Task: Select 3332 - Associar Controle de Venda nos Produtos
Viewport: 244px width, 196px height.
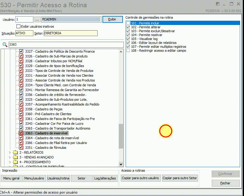Action: pos(60,80)
